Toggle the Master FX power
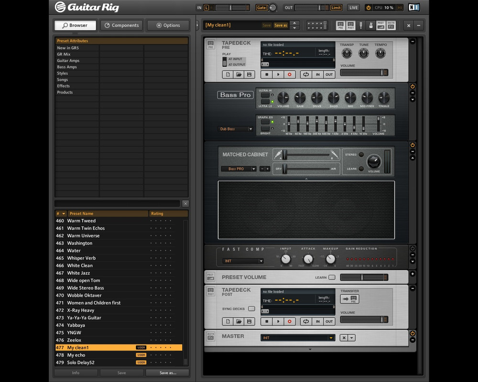478x382 pixels. [413, 333]
